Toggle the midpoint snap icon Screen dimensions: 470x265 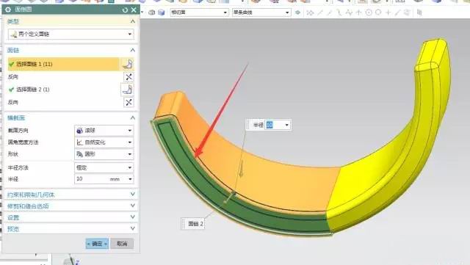[x=330, y=12]
